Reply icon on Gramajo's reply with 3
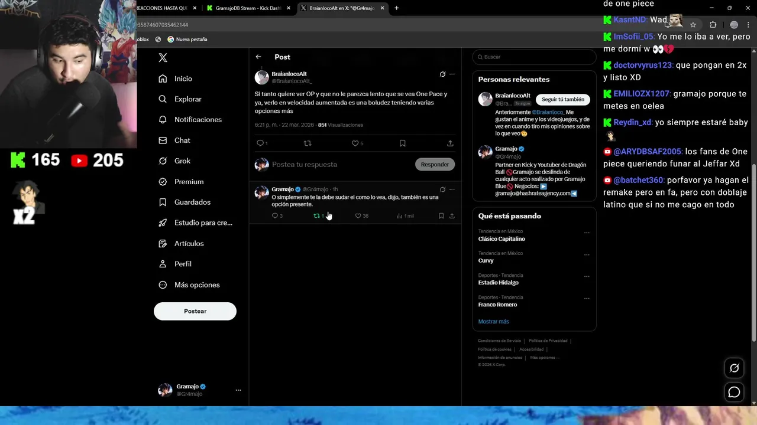This screenshot has width=757, height=425. click(x=274, y=216)
